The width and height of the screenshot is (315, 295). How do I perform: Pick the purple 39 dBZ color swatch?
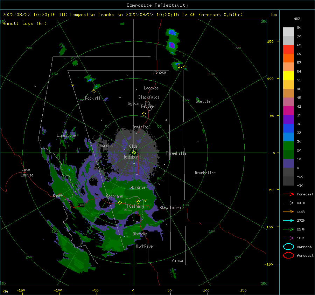[288, 119]
